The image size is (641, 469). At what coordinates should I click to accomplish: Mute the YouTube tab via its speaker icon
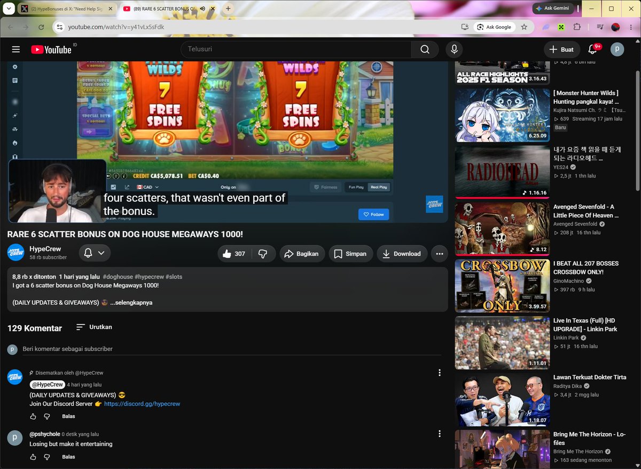pyautogui.click(x=203, y=9)
